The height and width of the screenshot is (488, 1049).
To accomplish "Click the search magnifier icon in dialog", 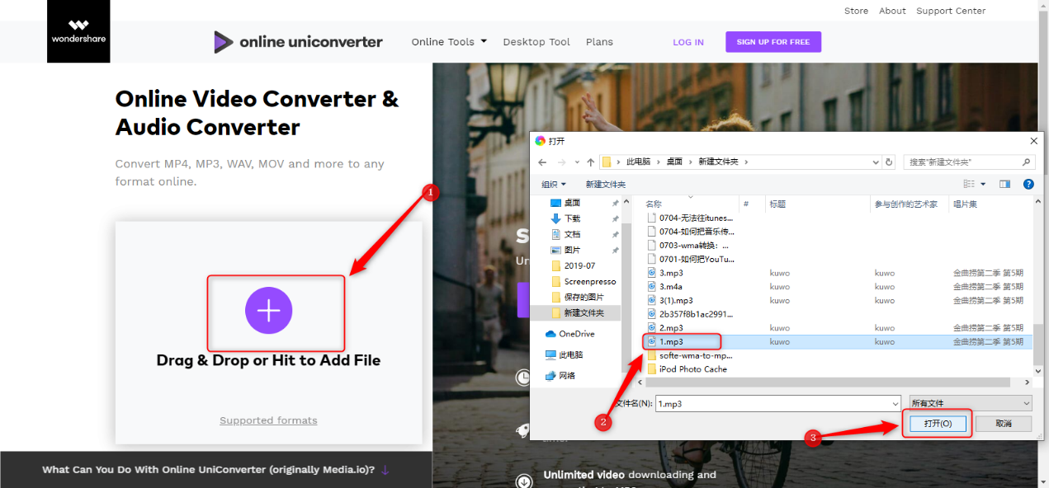I will 1027,162.
